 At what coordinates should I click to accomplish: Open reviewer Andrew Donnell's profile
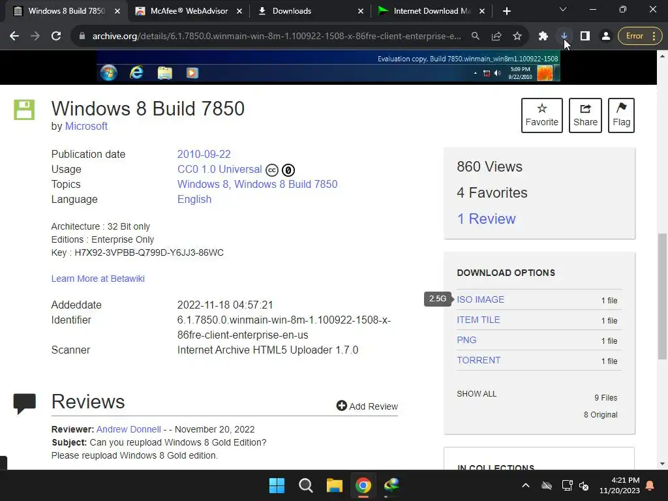129,429
